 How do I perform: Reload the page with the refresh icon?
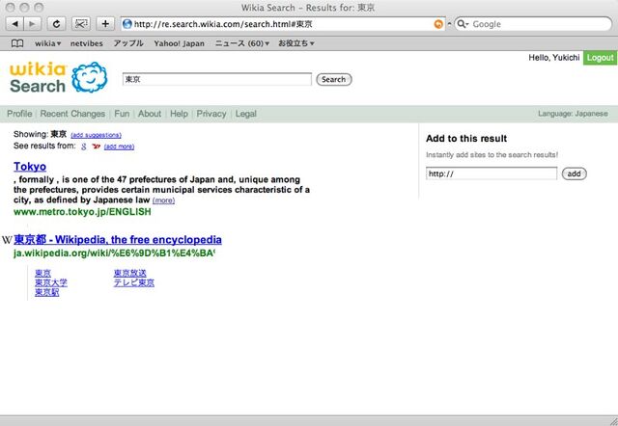[56, 24]
